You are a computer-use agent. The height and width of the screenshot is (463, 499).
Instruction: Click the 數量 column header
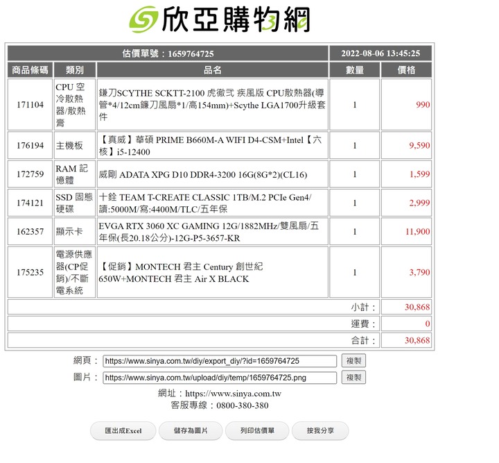355,70
